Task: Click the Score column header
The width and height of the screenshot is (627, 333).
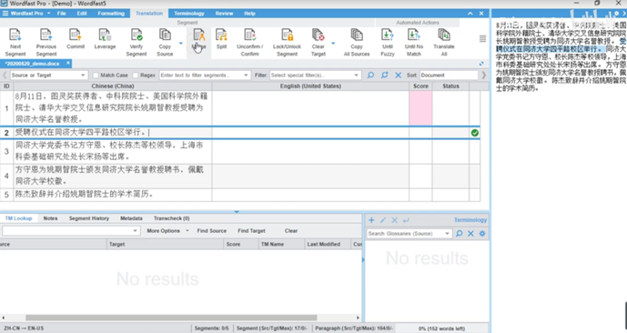Action: click(420, 86)
